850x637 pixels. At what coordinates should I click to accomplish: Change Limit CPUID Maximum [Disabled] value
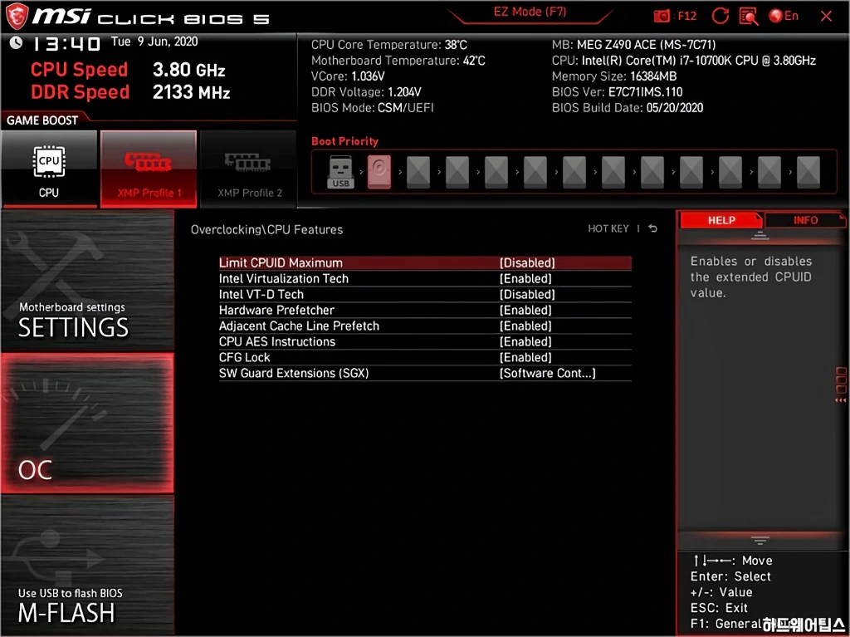(527, 262)
